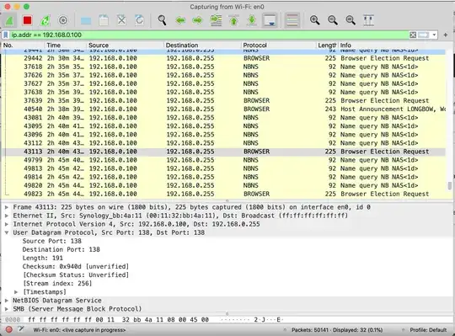Expand SMB Server Message Block section
The height and width of the screenshot is (336, 455).
(x=7, y=309)
